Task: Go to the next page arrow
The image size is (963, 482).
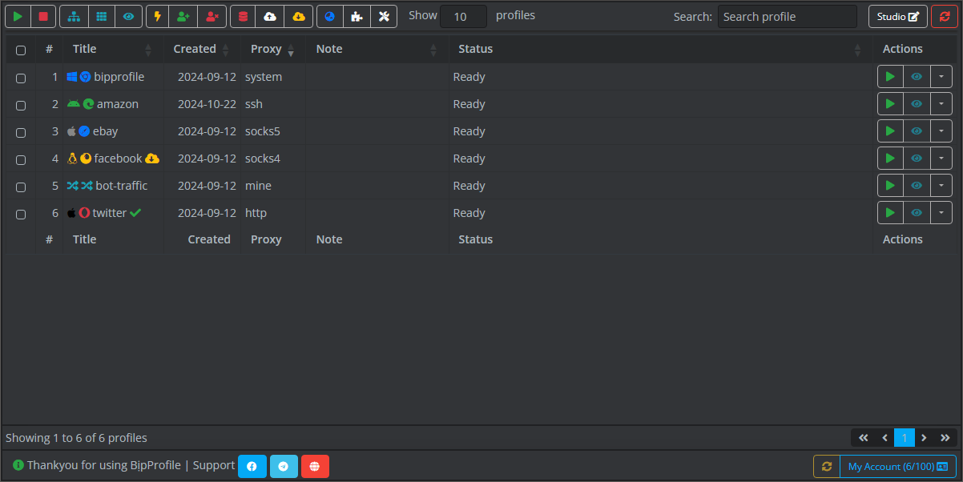Action: [x=925, y=438]
